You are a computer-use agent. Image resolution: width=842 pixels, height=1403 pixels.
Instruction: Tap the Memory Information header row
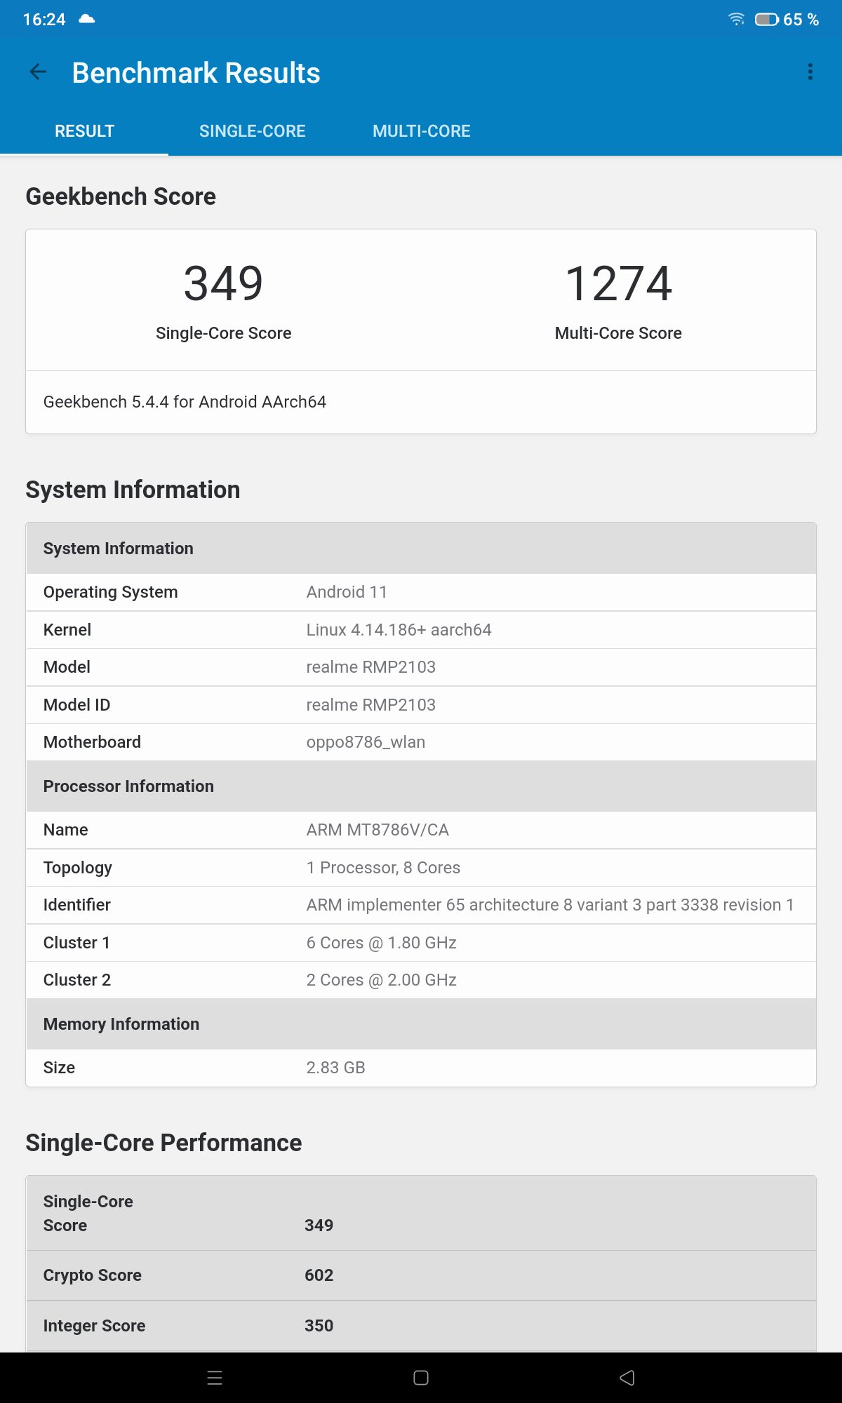tap(421, 1024)
